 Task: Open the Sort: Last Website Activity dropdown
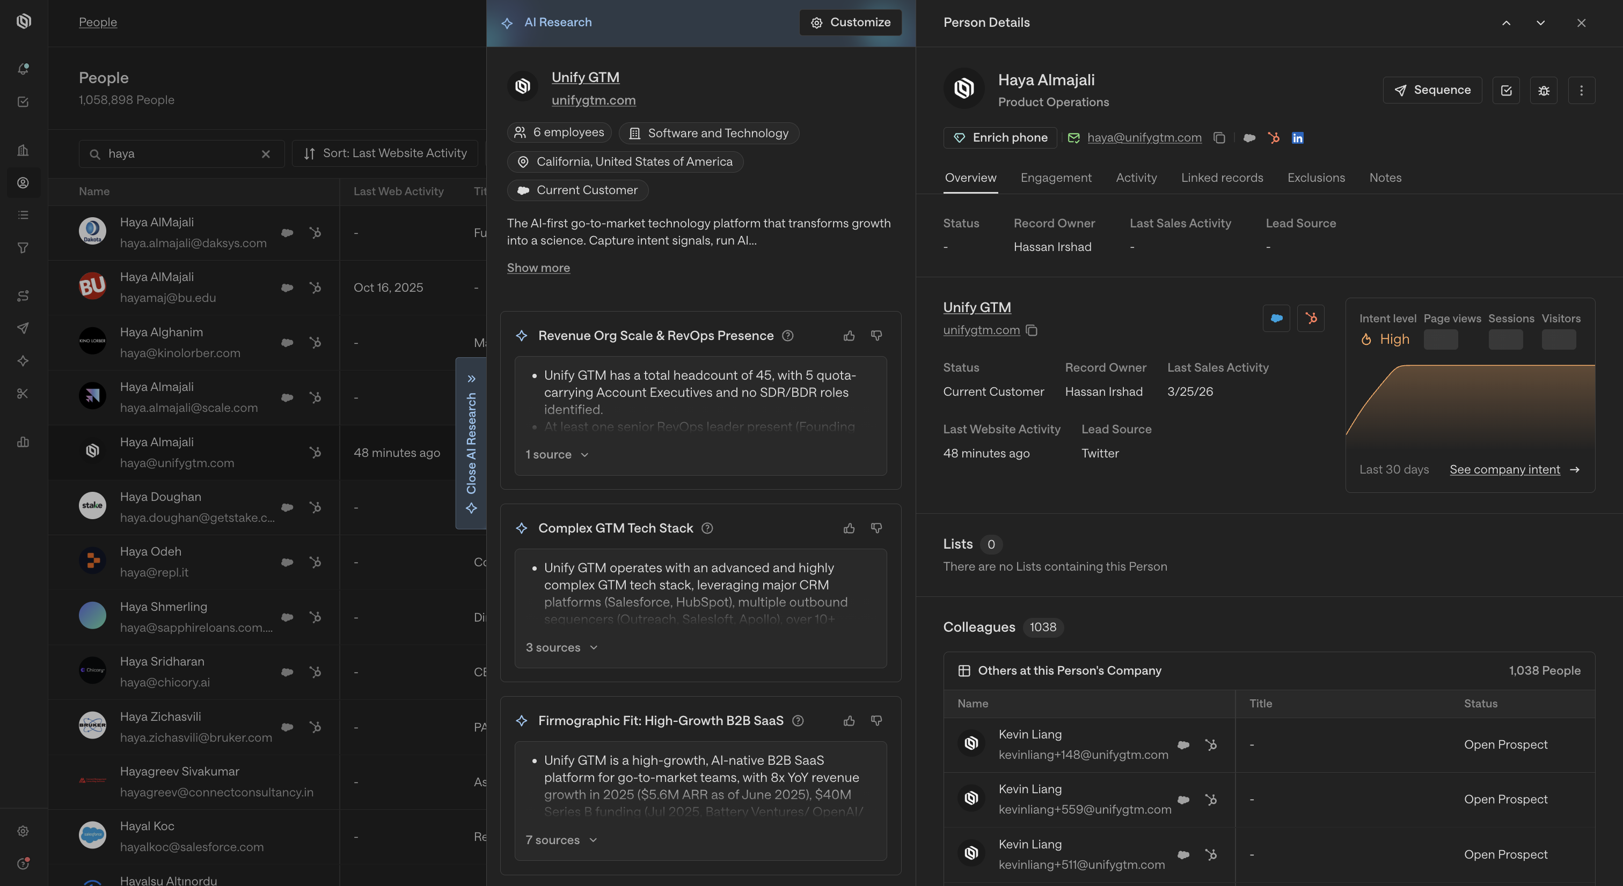385,153
